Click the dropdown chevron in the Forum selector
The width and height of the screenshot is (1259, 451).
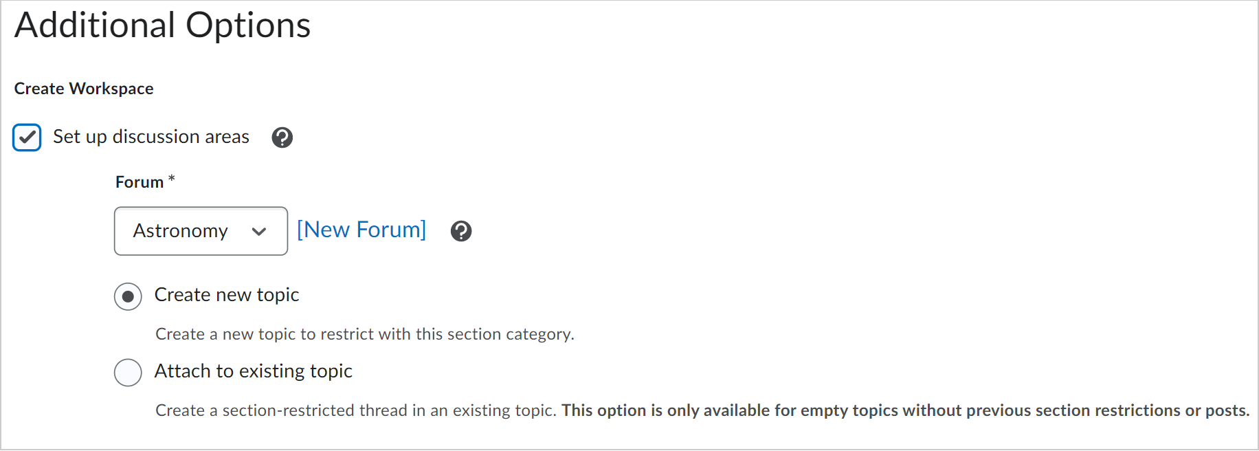pos(260,232)
